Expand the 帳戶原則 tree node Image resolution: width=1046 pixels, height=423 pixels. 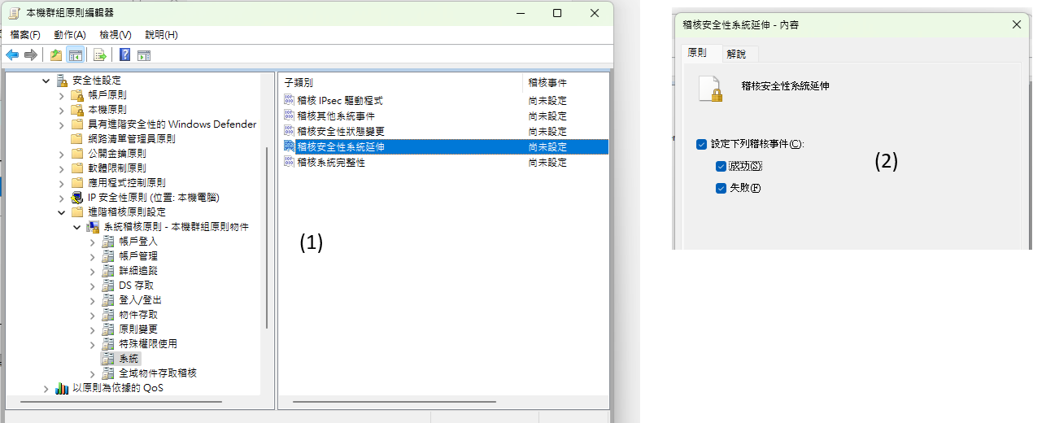61,94
